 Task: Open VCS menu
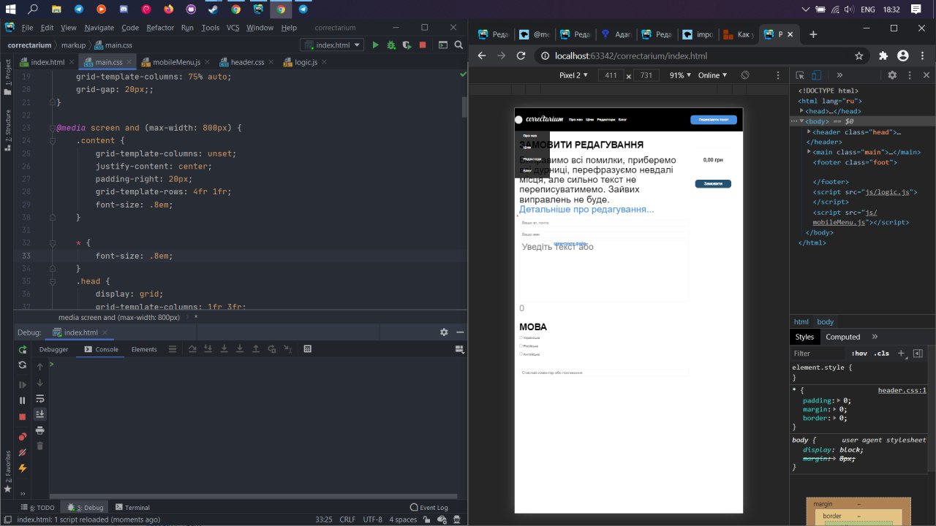pos(233,28)
